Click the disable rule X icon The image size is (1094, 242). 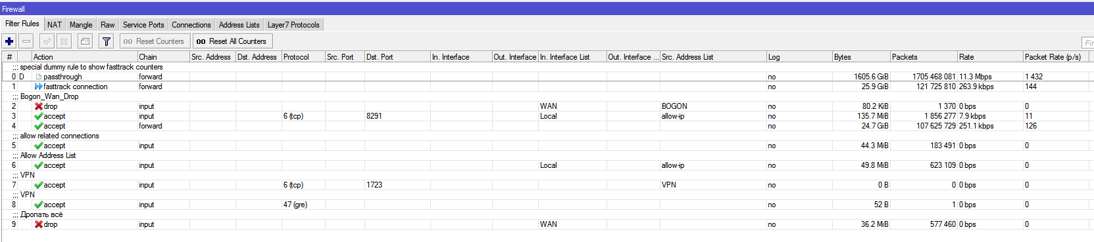[64, 41]
